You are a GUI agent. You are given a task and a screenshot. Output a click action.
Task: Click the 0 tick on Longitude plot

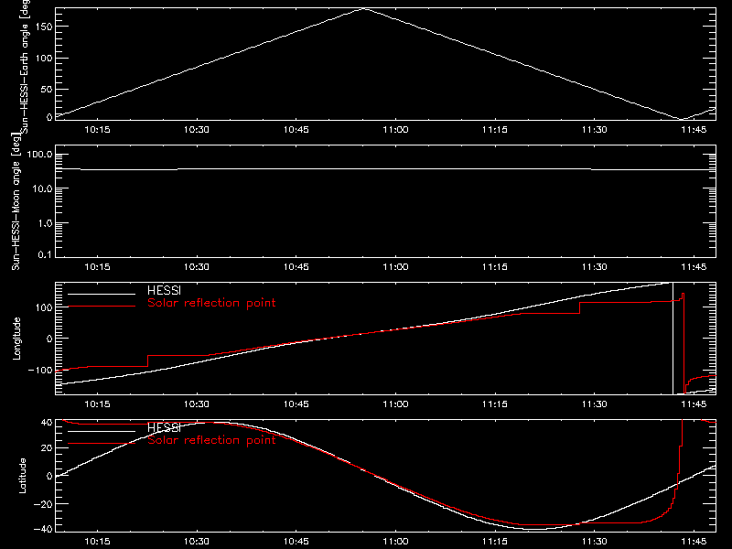click(49, 339)
